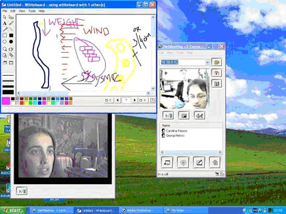The height and width of the screenshot is (214, 286).
Task: Click Whiteboard horizontal scrollbar left arrow
Action: pyautogui.click(x=19, y=93)
